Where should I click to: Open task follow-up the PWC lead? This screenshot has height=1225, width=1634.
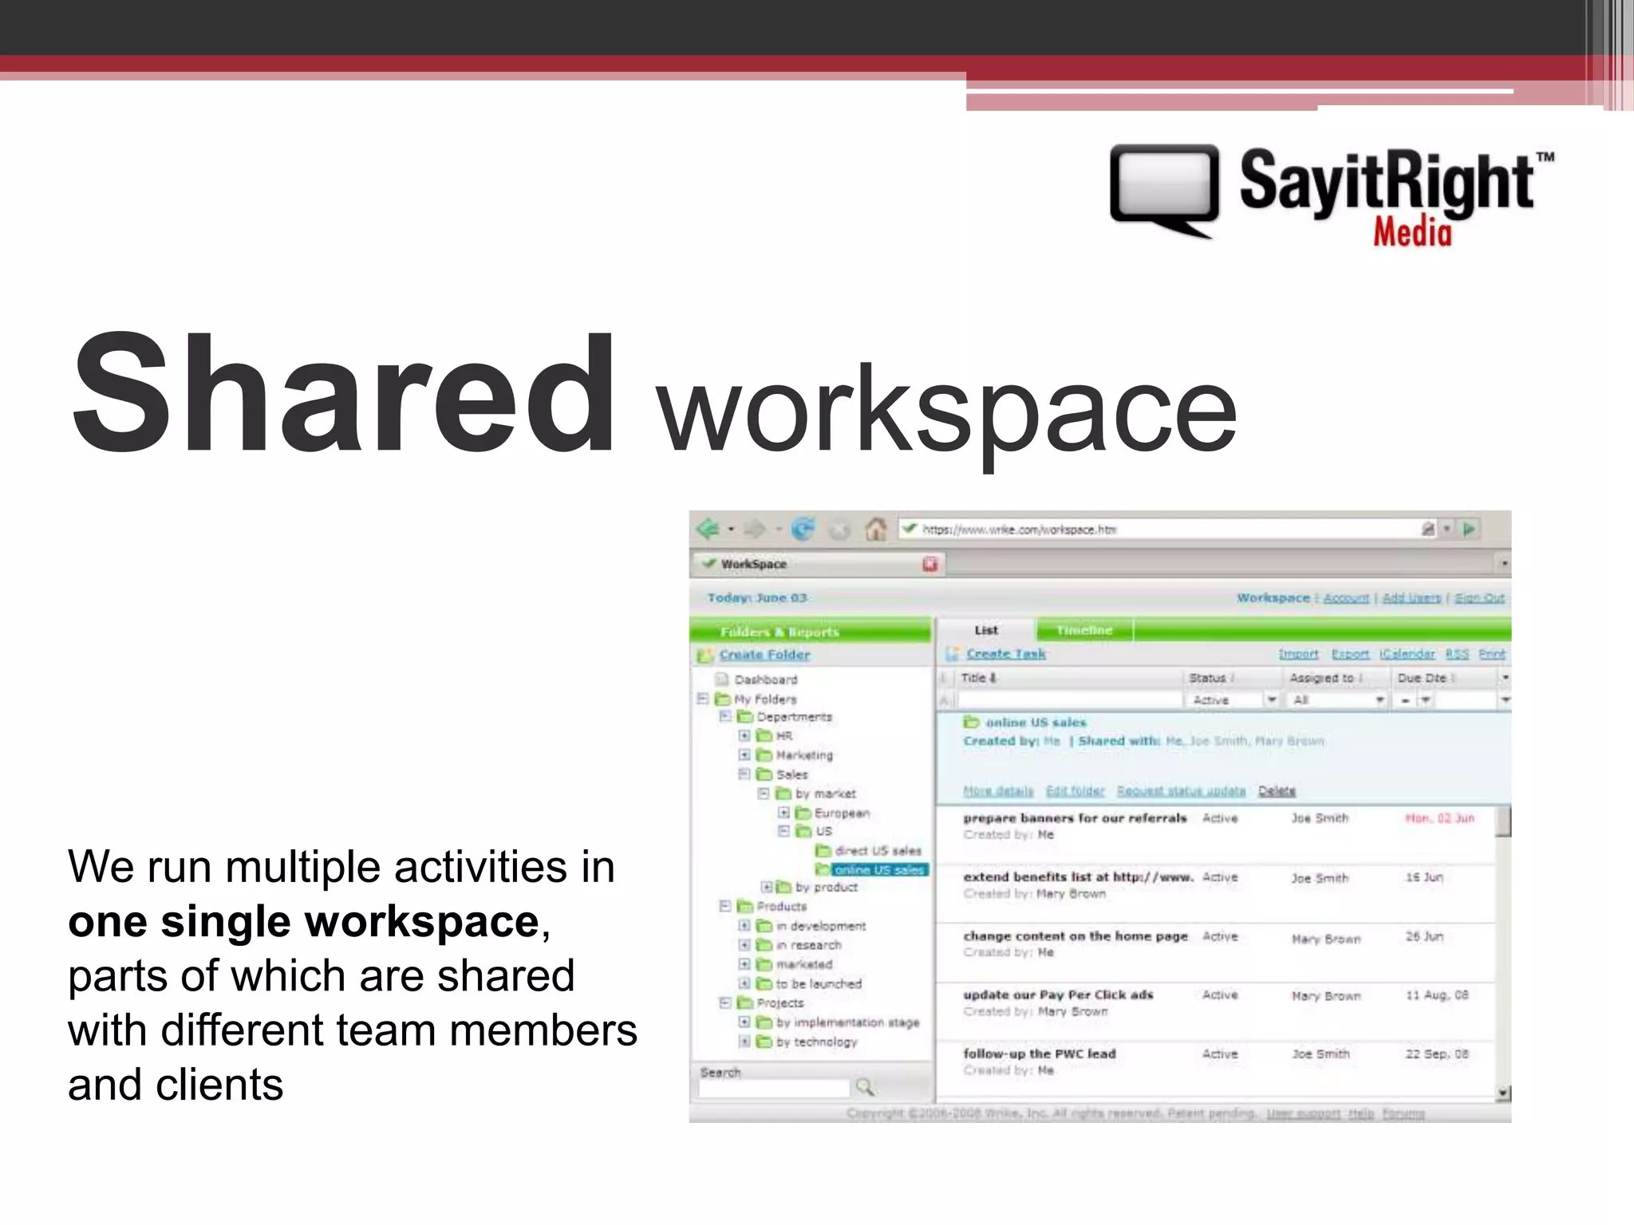(1039, 1054)
